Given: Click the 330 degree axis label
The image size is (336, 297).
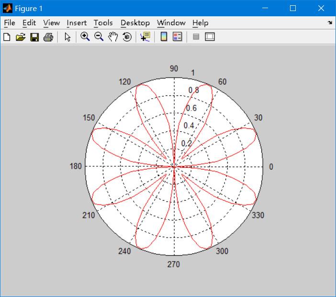Looking at the screenshot, I should pos(258,215).
